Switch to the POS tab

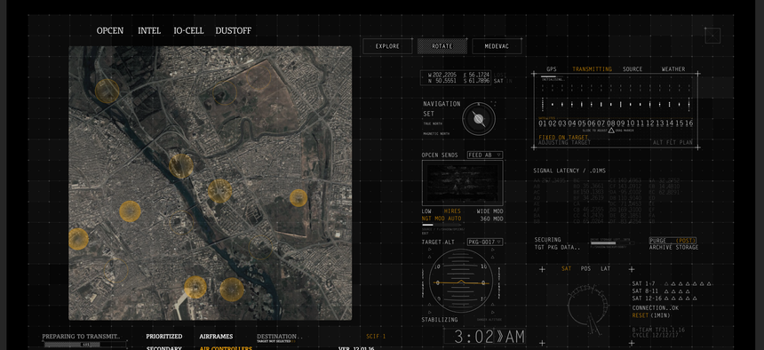click(585, 268)
